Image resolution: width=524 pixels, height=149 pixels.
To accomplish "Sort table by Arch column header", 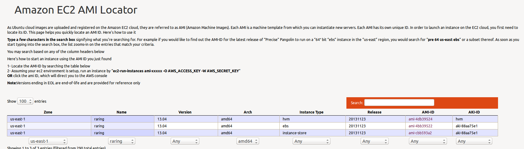I will [x=248, y=112].
